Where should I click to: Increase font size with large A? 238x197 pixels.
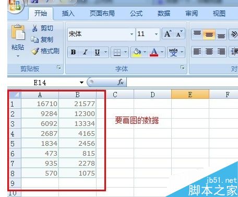168,34
